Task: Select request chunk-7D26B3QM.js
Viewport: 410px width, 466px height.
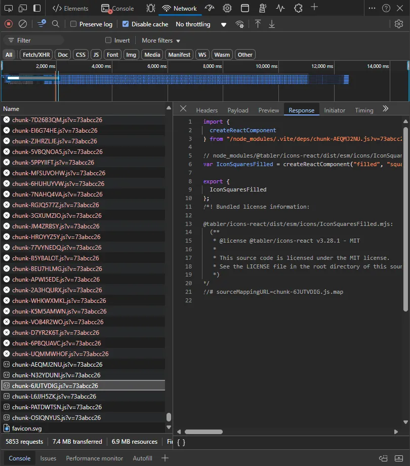Action: pyautogui.click(x=84, y=120)
